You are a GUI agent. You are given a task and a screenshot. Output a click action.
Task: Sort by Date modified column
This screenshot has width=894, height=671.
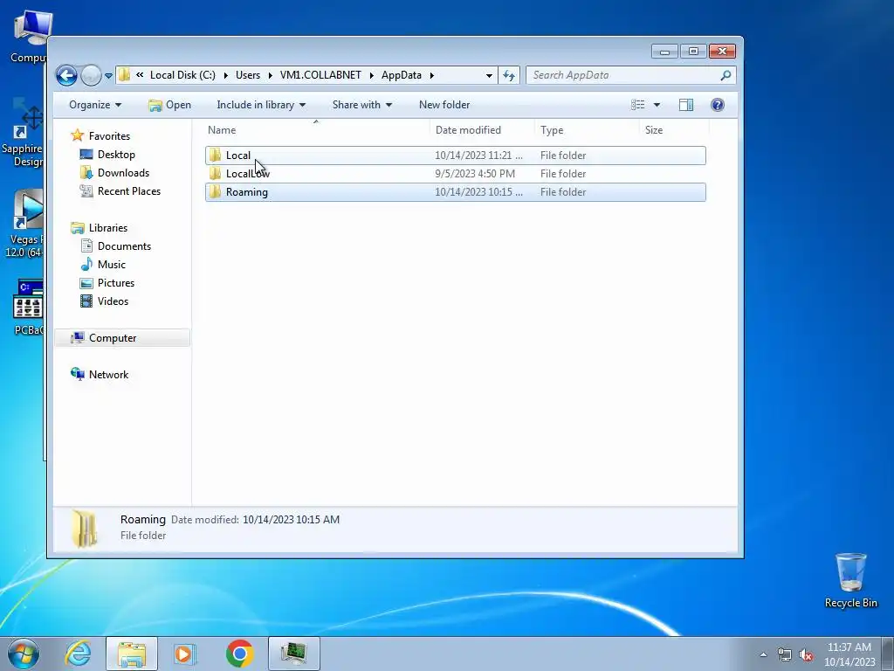[482, 130]
